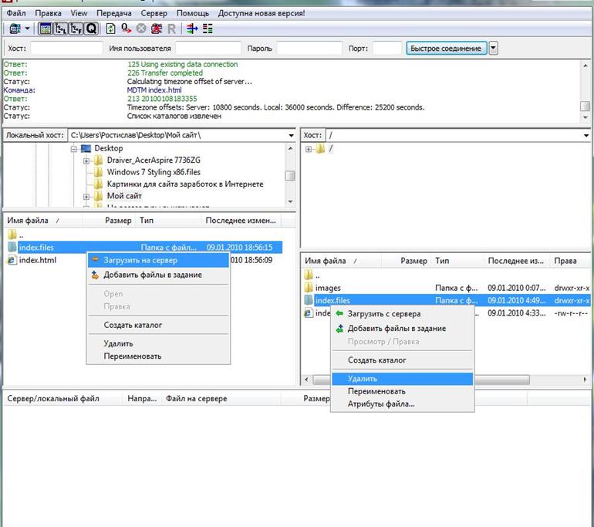Expand the remote root folder node

pyautogui.click(x=309, y=149)
